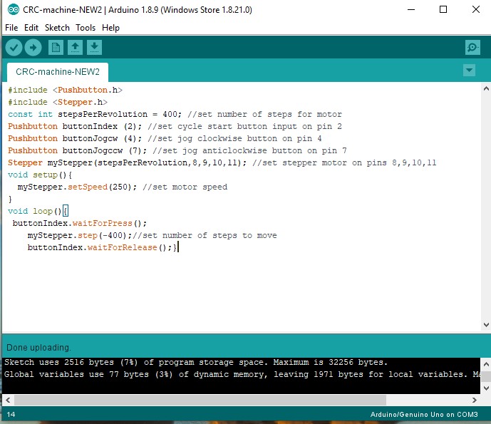Screen dimensions: 491x424
Task: Open the Edit menu
Action: click(31, 28)
